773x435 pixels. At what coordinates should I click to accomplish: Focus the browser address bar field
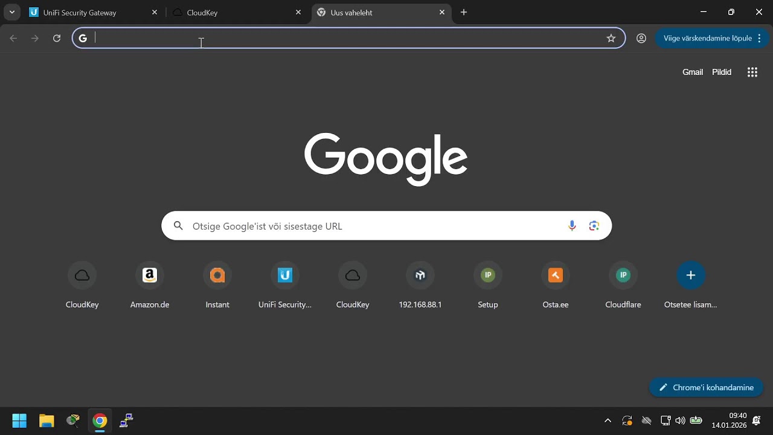348,38
